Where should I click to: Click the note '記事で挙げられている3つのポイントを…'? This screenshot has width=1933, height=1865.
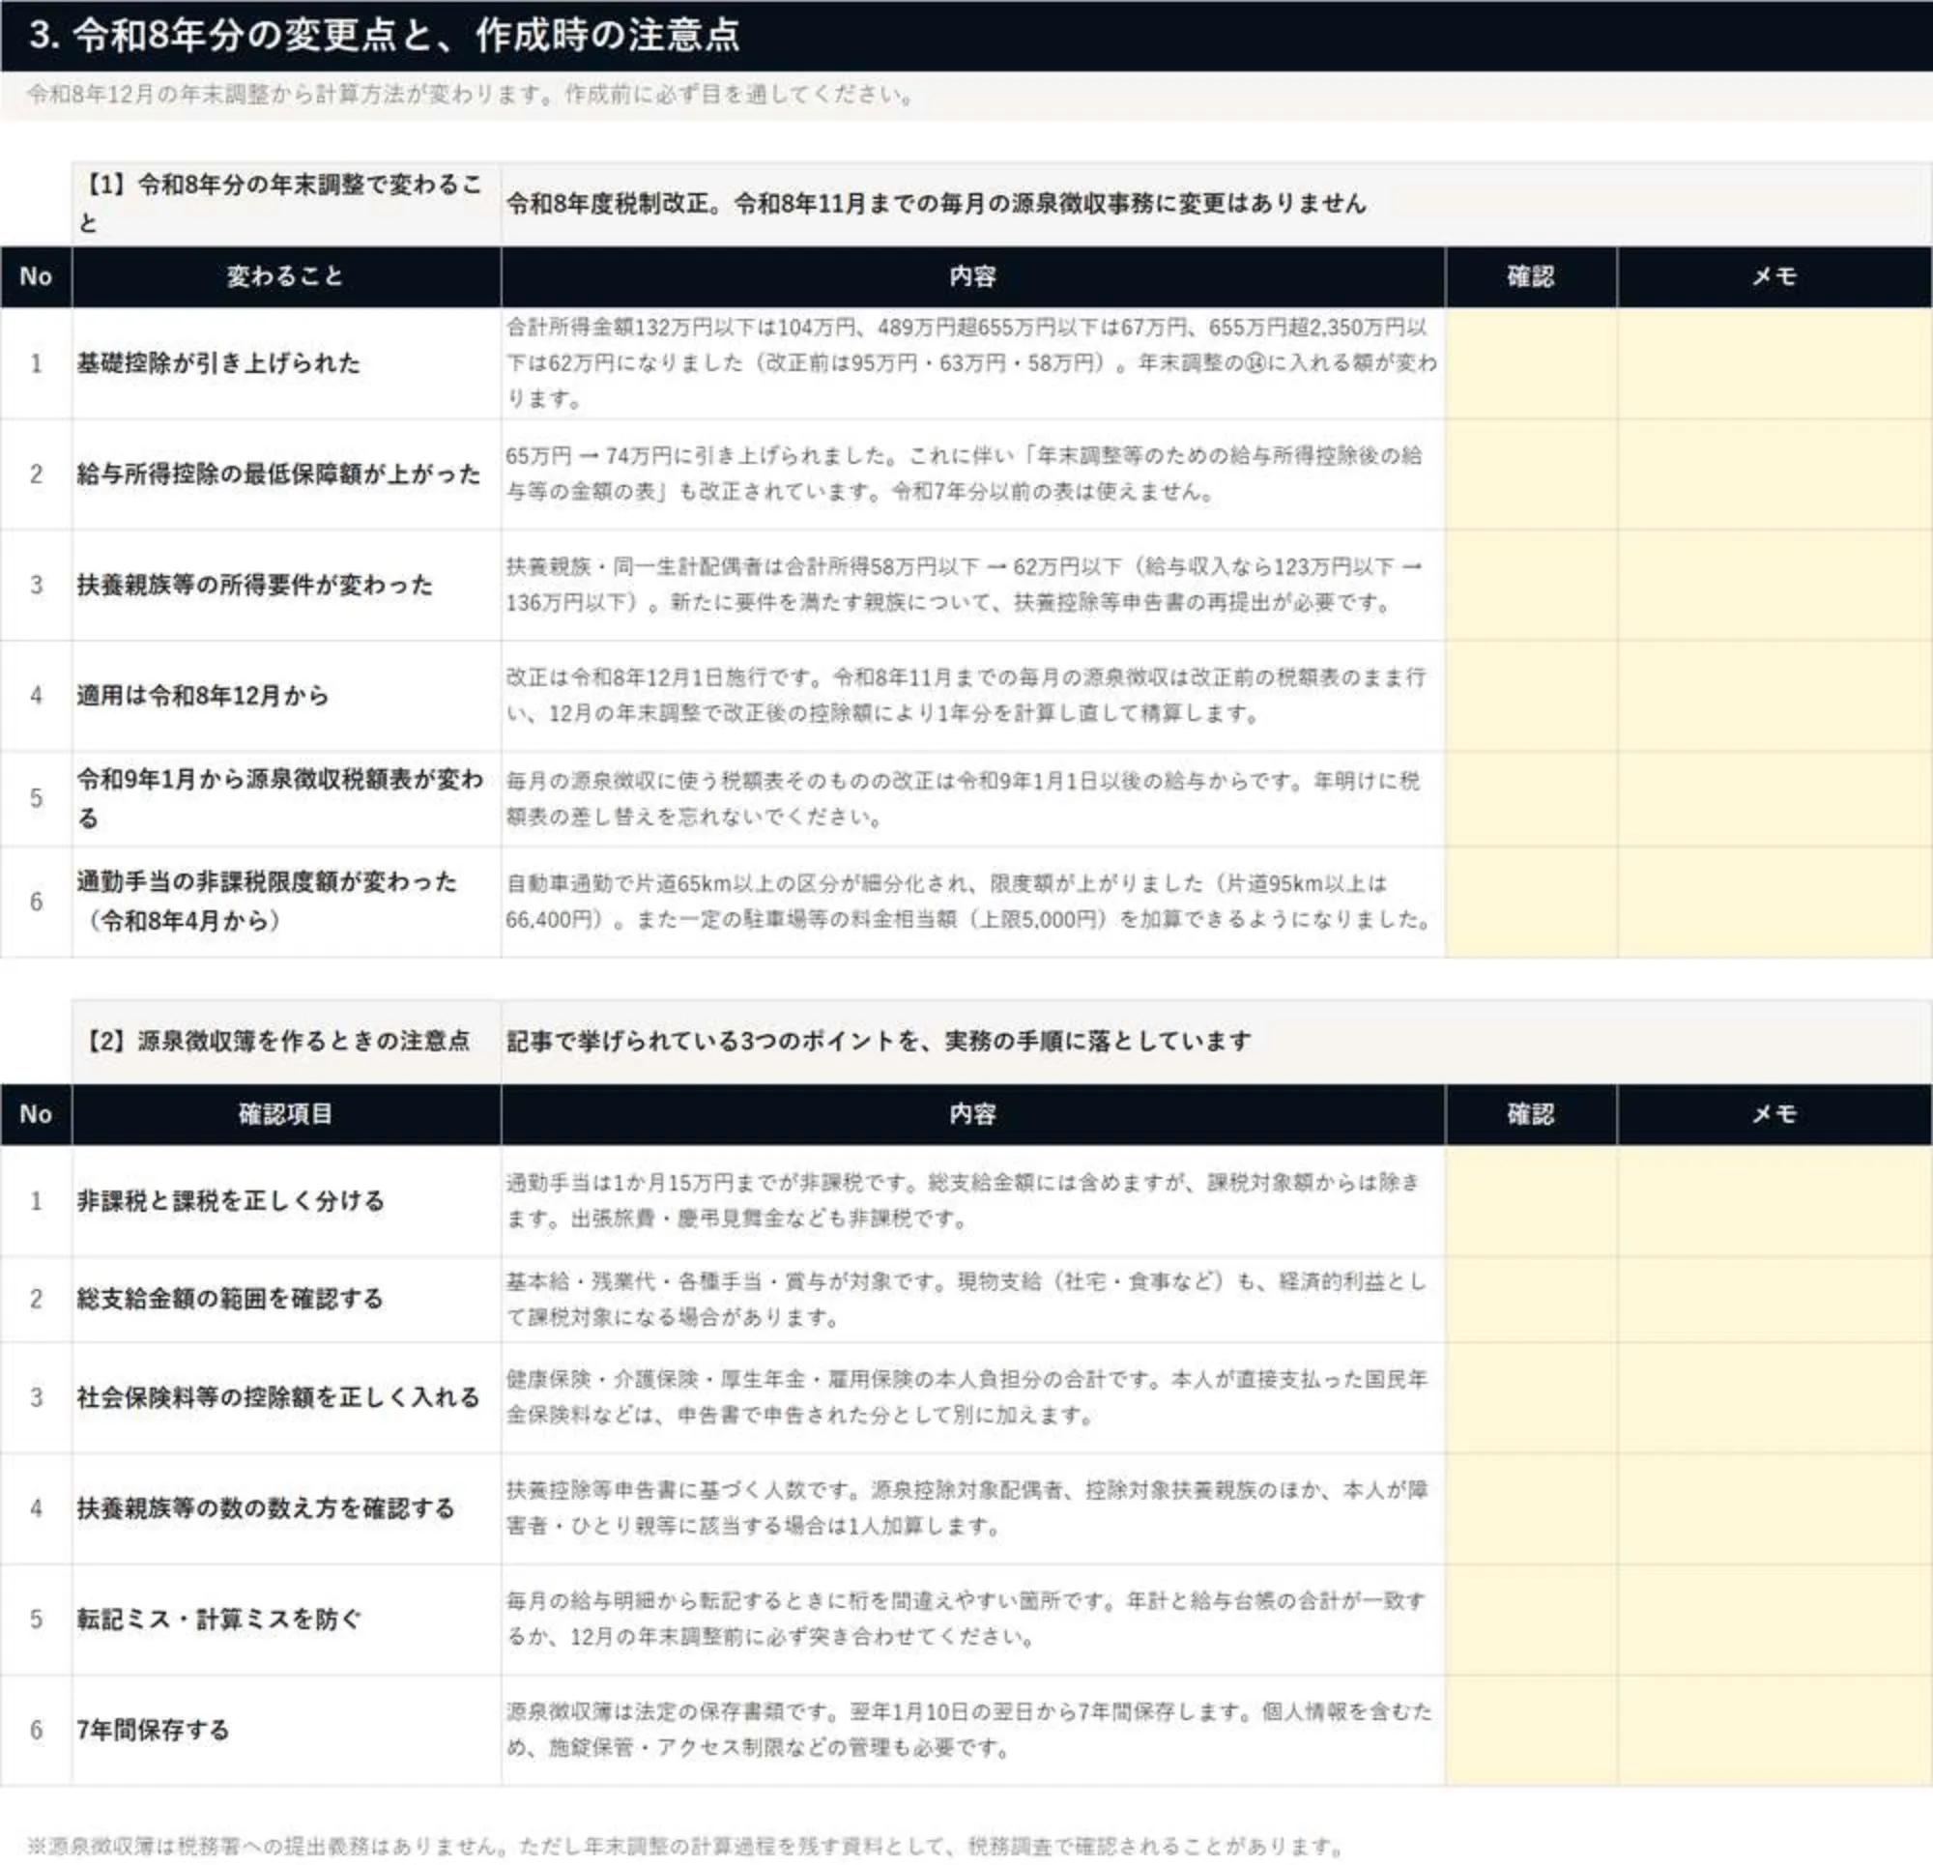(879, 1041)
